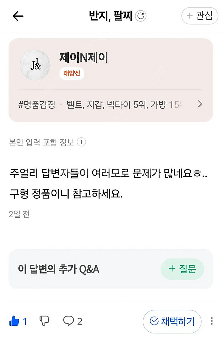This screenshot has height=340, width=222.
Task: Tap the 태양신 rank badge
Action: [x=72, y=73]
